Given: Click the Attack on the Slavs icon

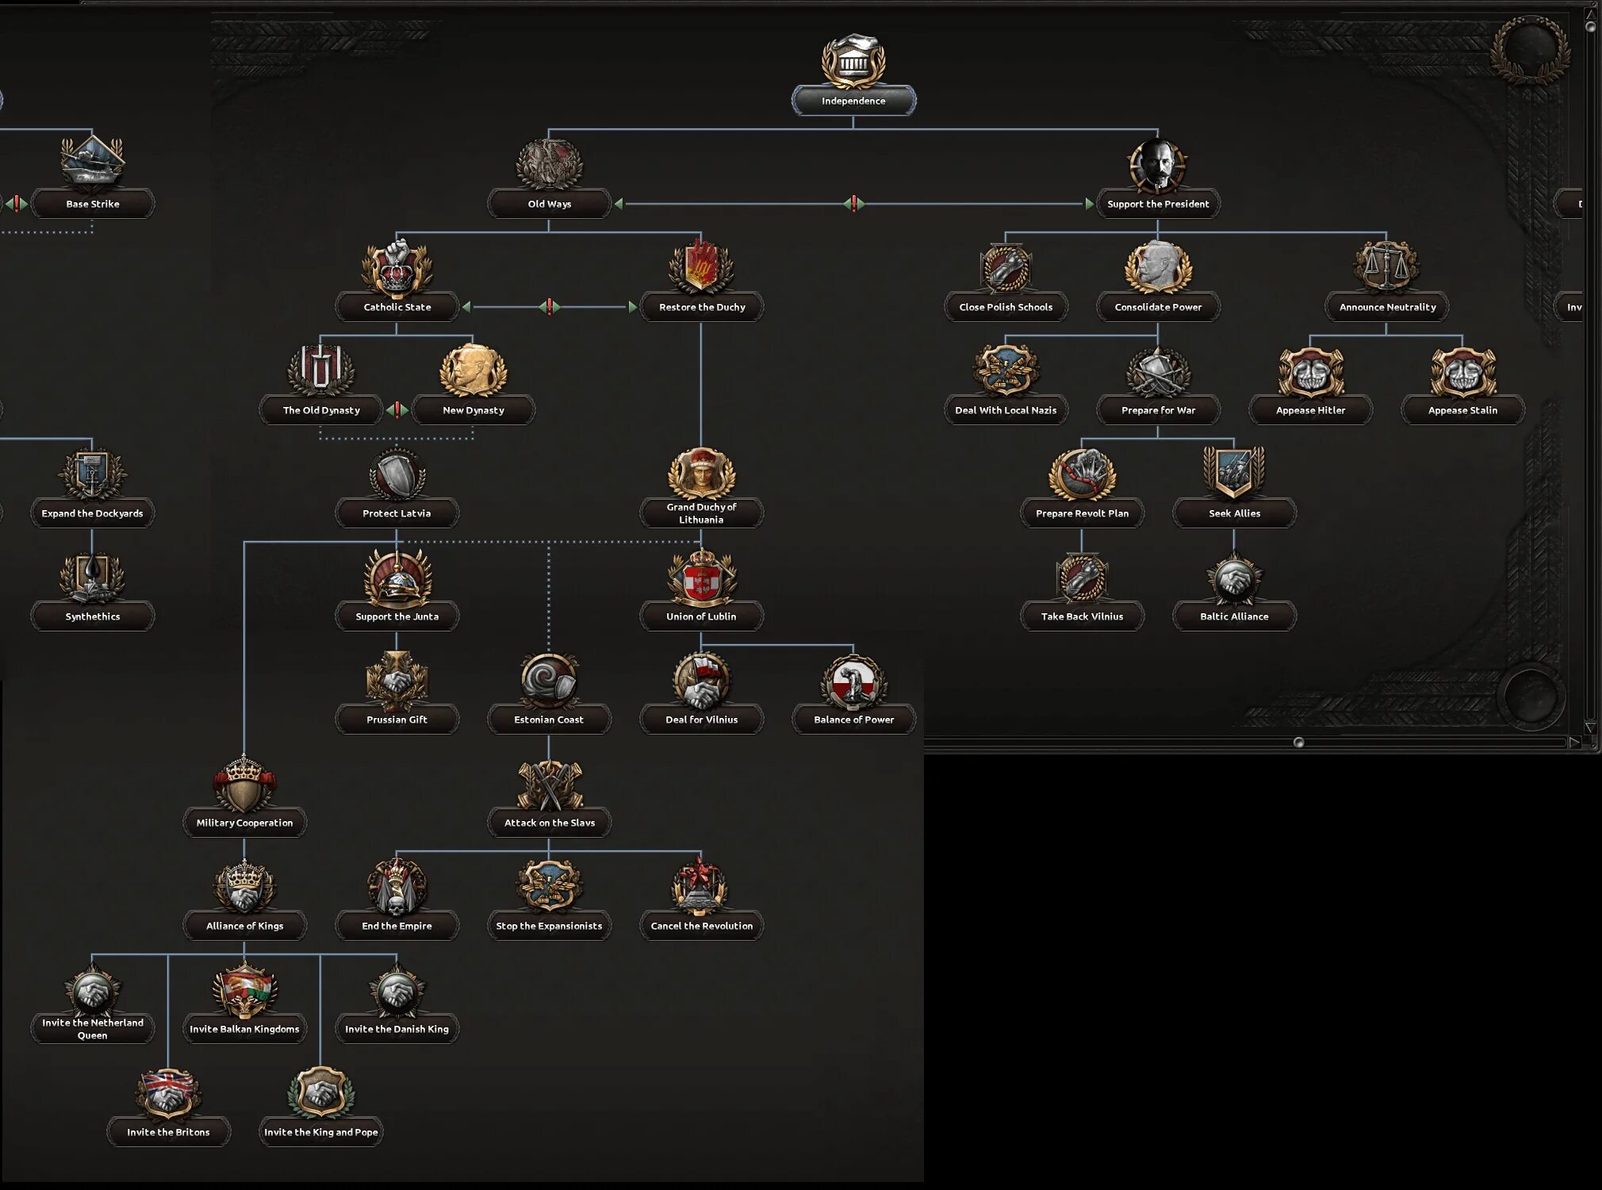Looking at the screenshot, I should click(549, 784).
